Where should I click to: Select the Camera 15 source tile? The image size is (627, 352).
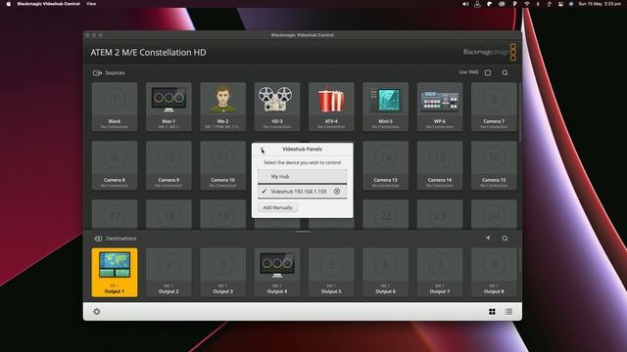click(494, 165)
